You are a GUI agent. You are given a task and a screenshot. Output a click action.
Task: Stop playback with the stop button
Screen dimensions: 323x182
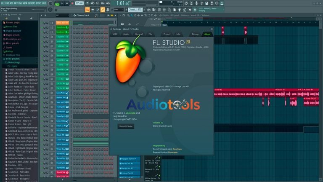(x=67, y=3)
